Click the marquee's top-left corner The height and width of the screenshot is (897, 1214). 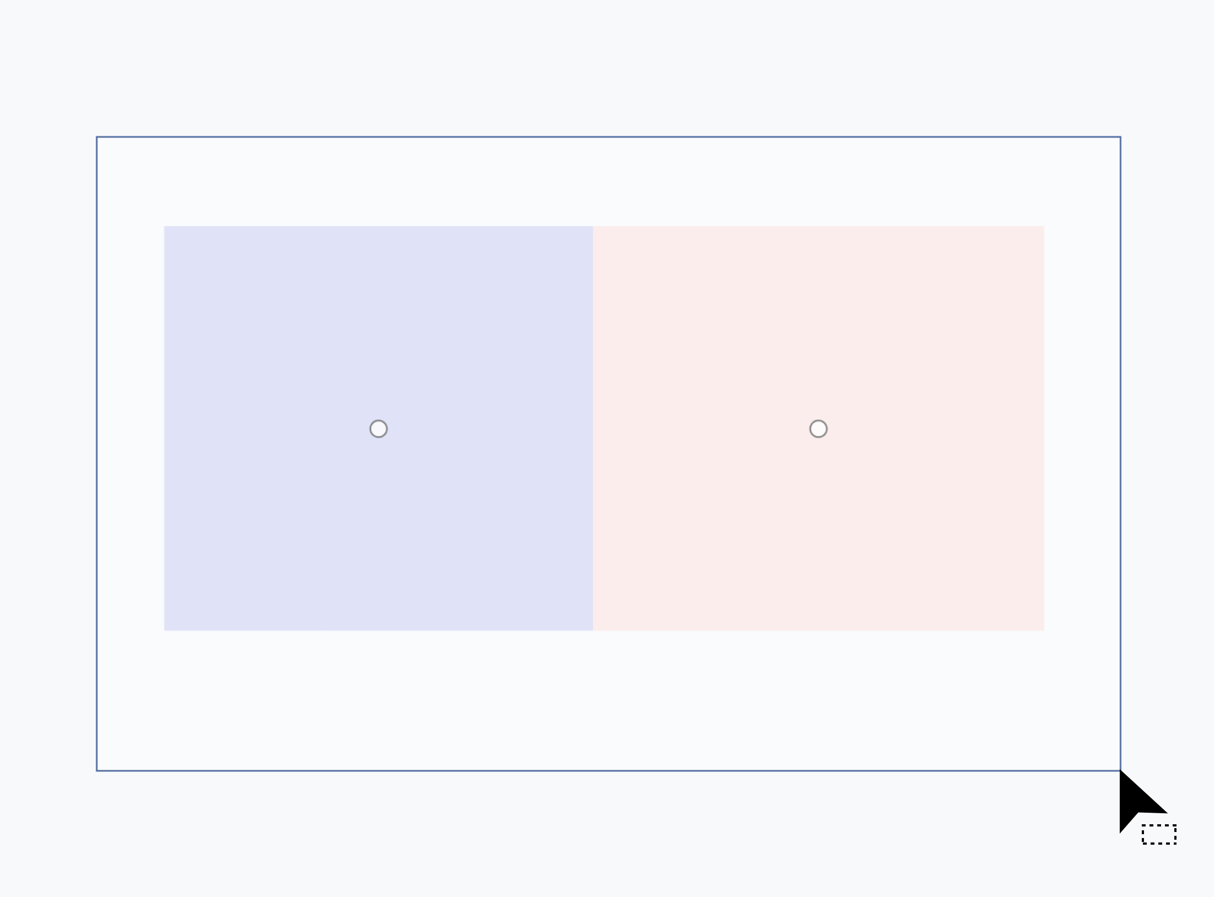(97, 137)
